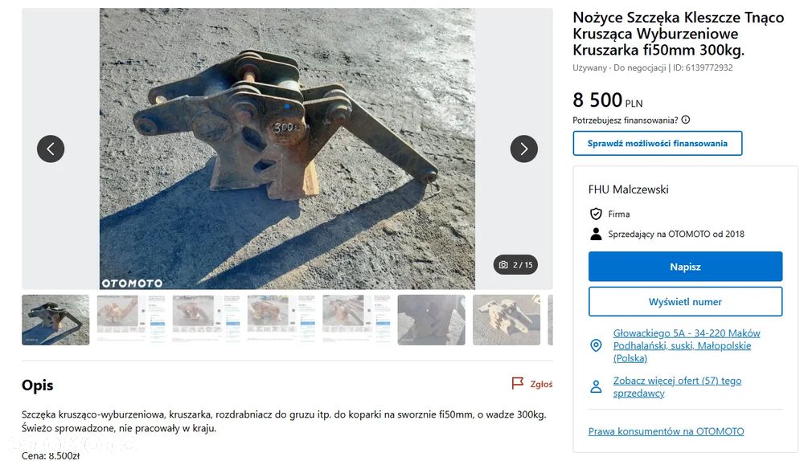
Task: Select the second gallery thumbnail
Action: coord(131,320)
